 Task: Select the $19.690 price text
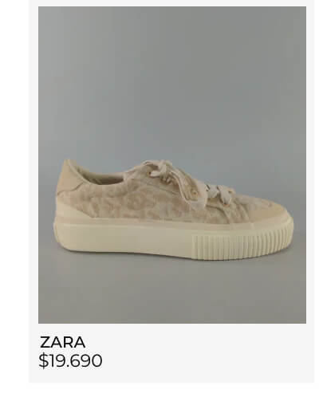click(x=70, y=360)
